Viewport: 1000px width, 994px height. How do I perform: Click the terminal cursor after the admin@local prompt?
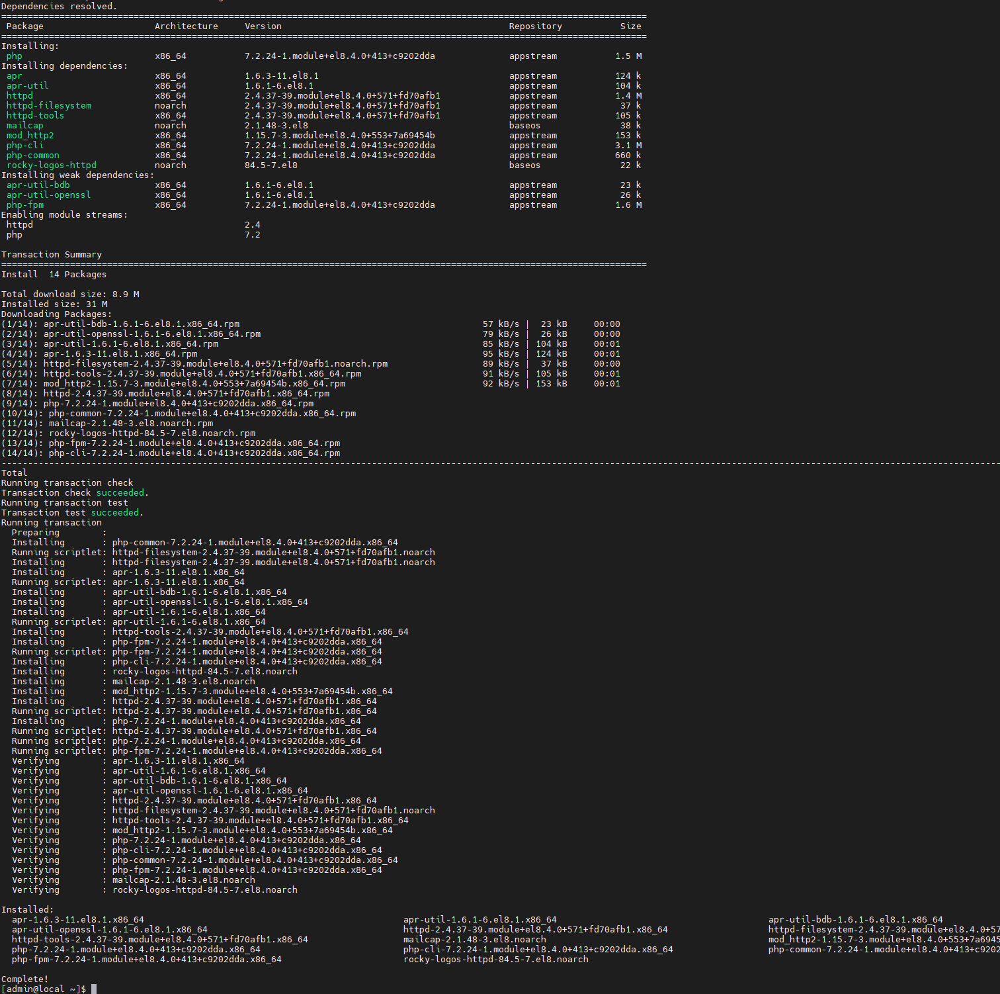pos(94,989)
